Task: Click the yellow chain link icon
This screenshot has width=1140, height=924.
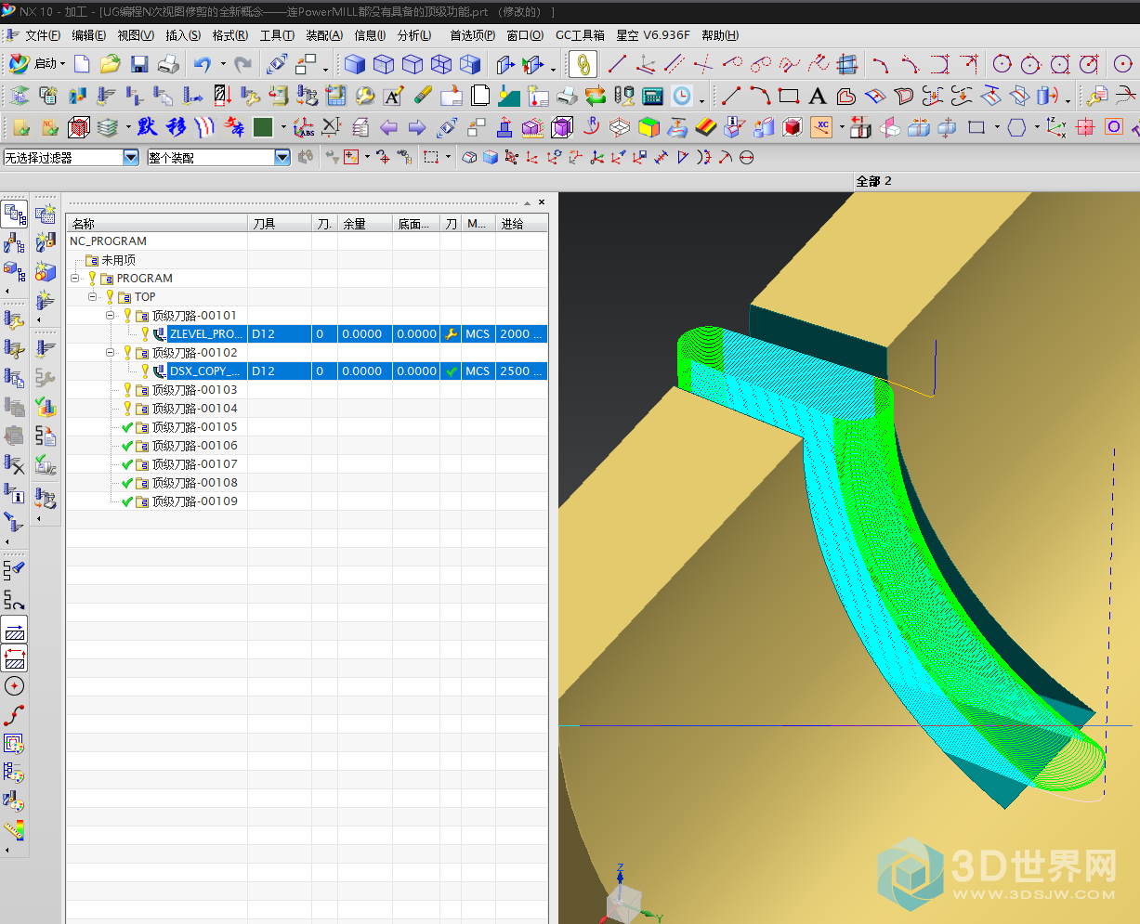Action: point(583,64)
